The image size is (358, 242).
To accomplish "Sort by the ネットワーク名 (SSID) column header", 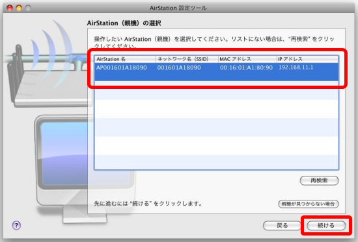I will pyautogui.click(x=187, y=59).
